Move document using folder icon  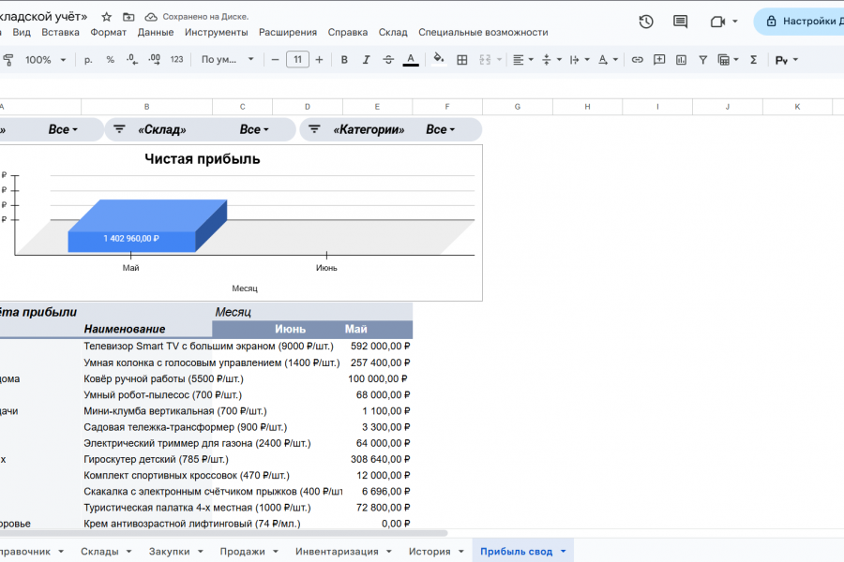coord(128,17)
